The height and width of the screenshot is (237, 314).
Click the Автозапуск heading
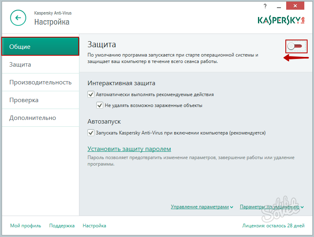click(104, 122)
